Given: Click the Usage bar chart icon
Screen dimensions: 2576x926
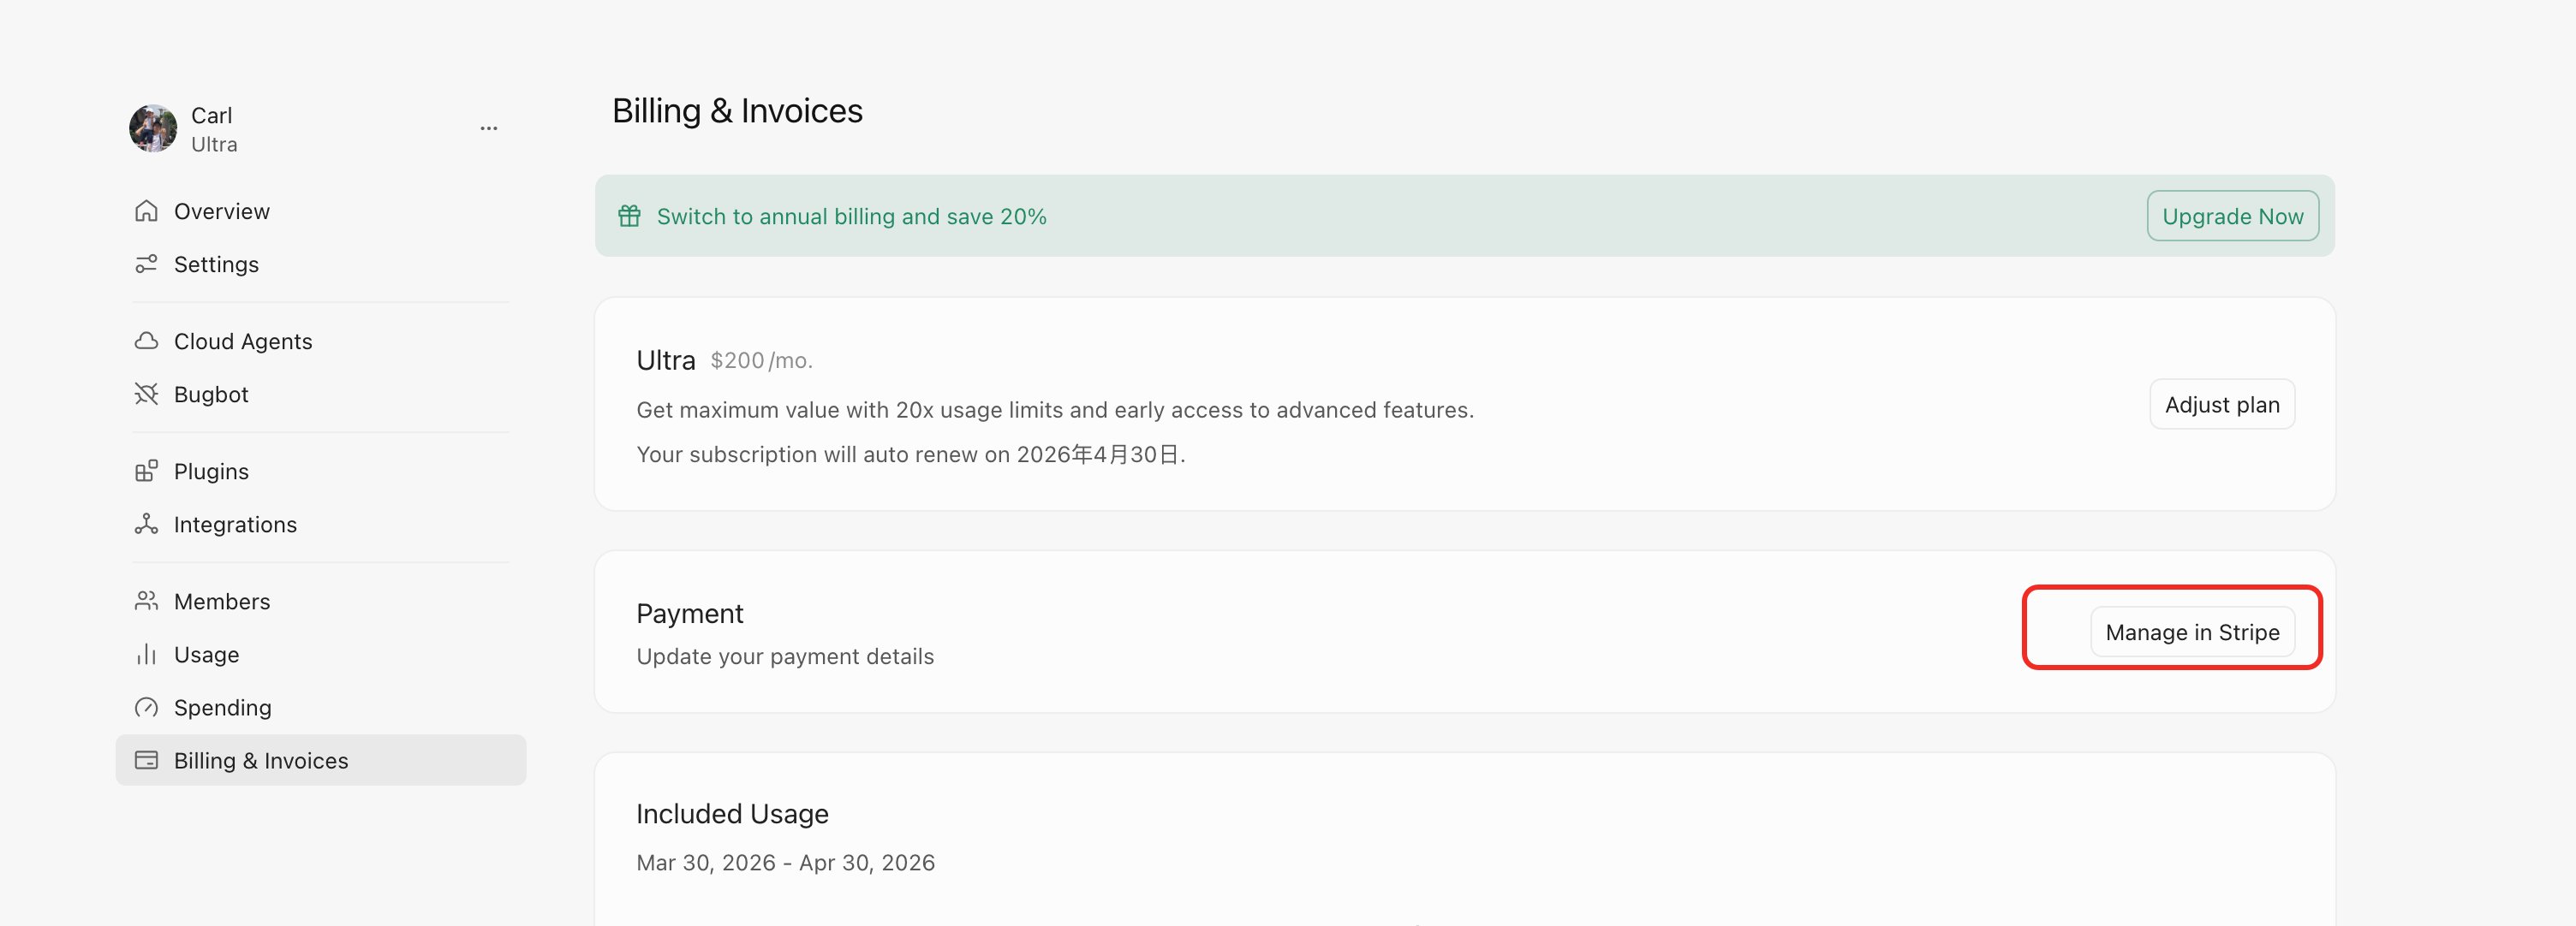Looking at the screenshot, I should coord(146,653).
